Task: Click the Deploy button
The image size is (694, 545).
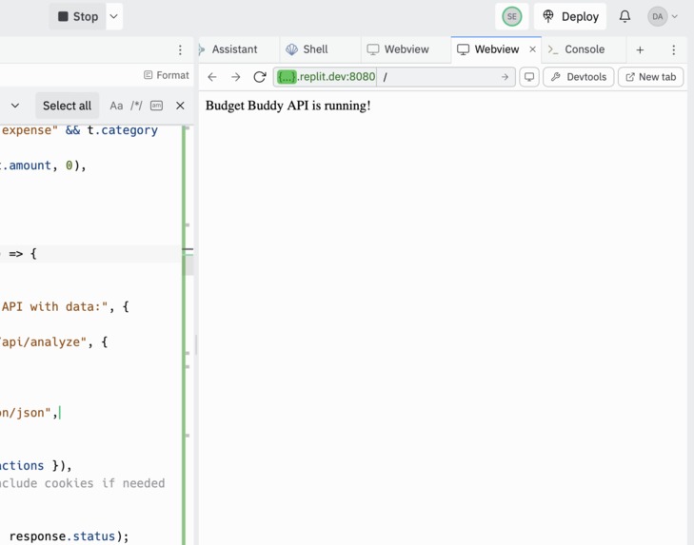Action: pos(570,16)
